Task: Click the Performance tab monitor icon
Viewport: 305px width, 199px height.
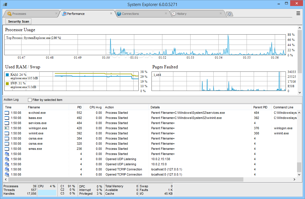Action: [x=64, y=14]
